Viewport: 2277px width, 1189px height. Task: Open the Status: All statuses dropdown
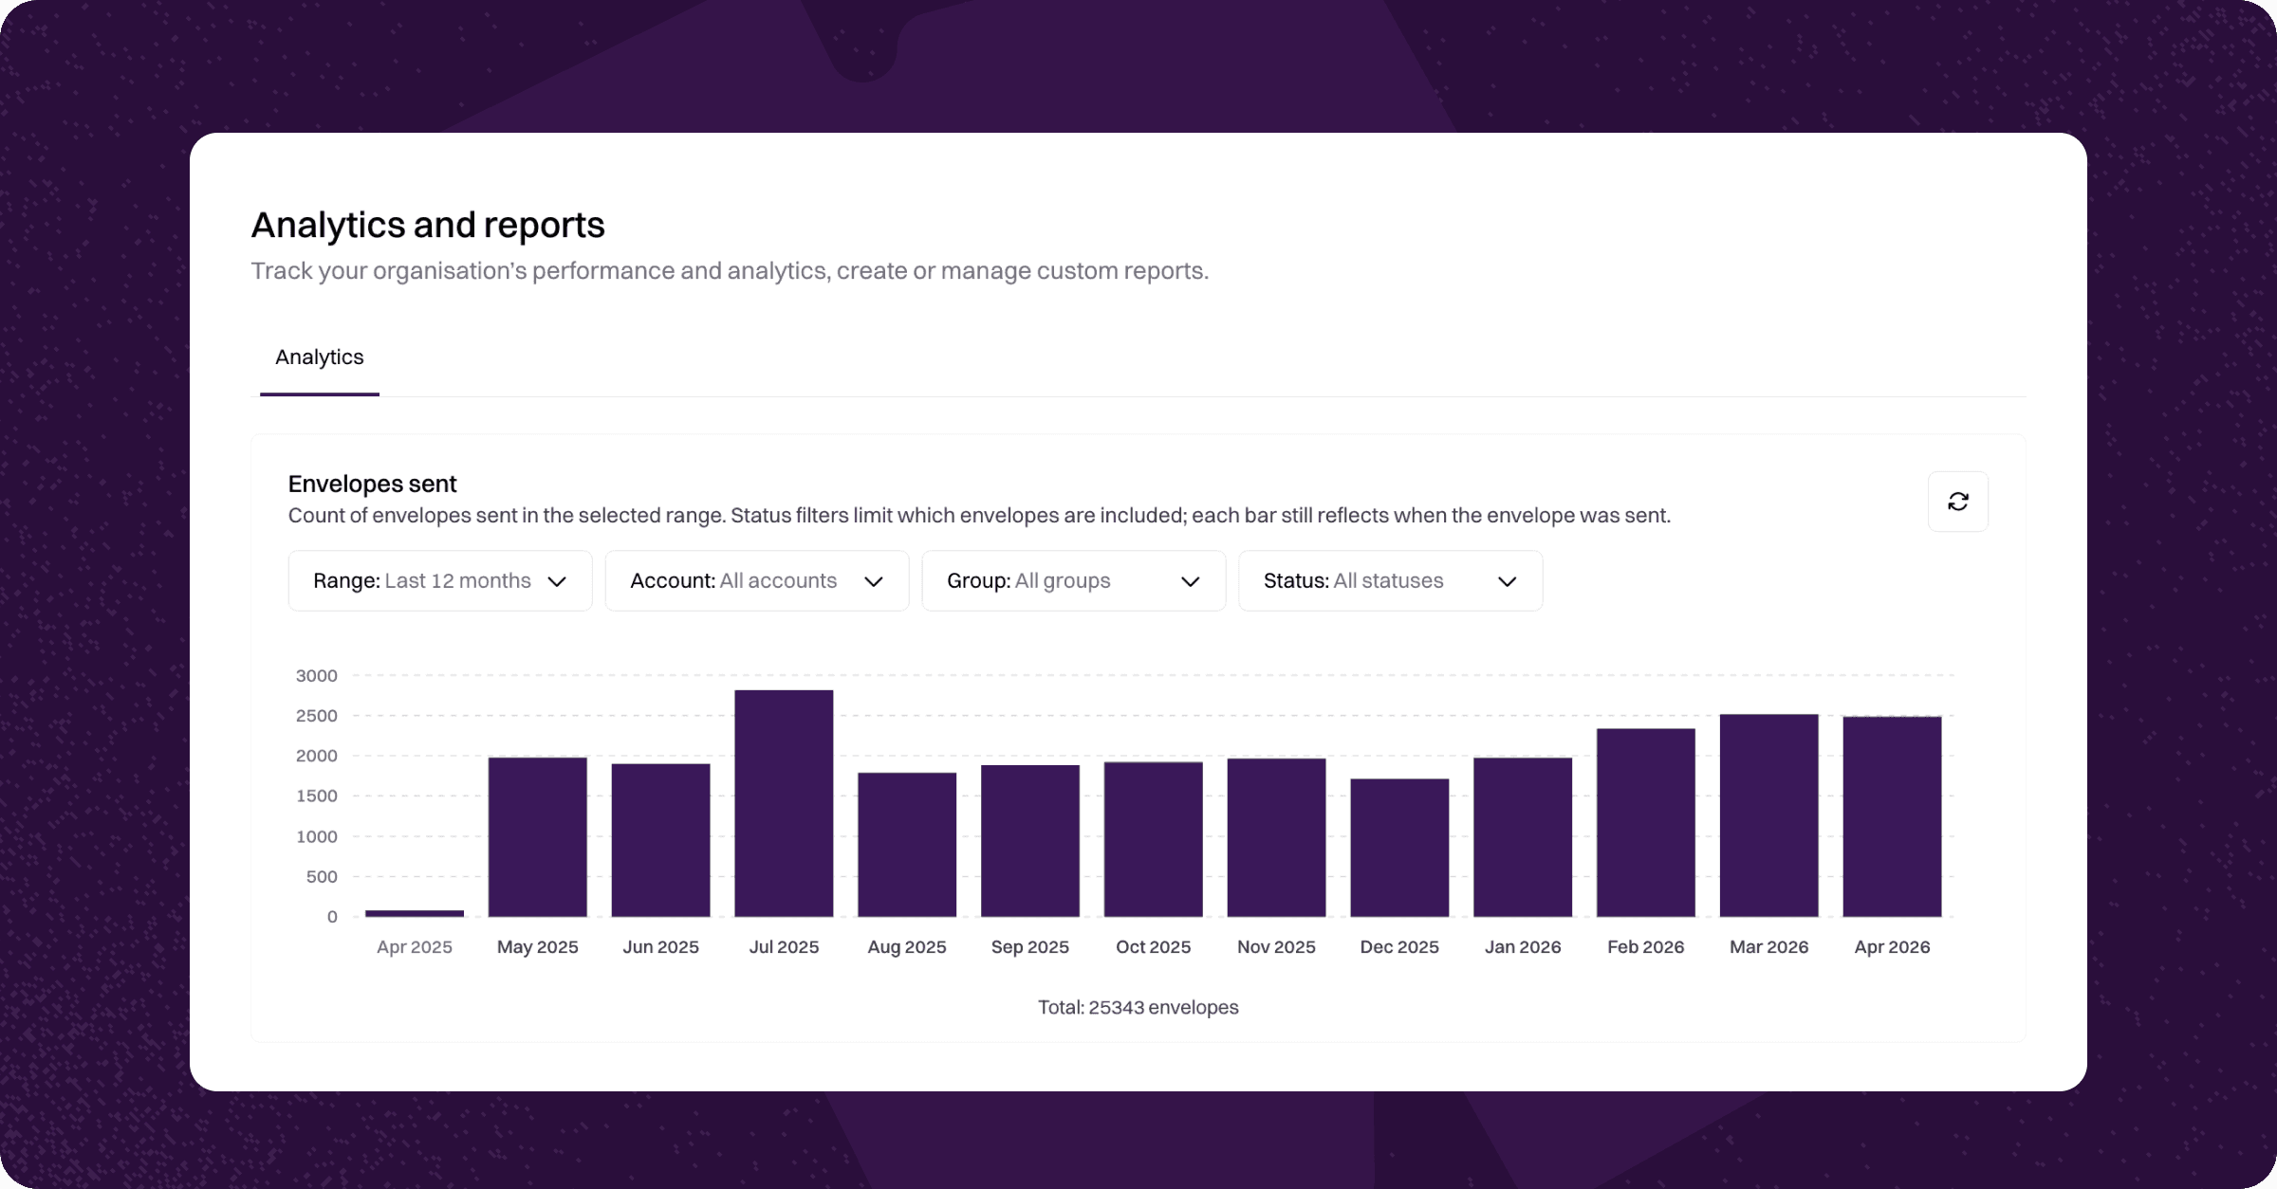1391,580
